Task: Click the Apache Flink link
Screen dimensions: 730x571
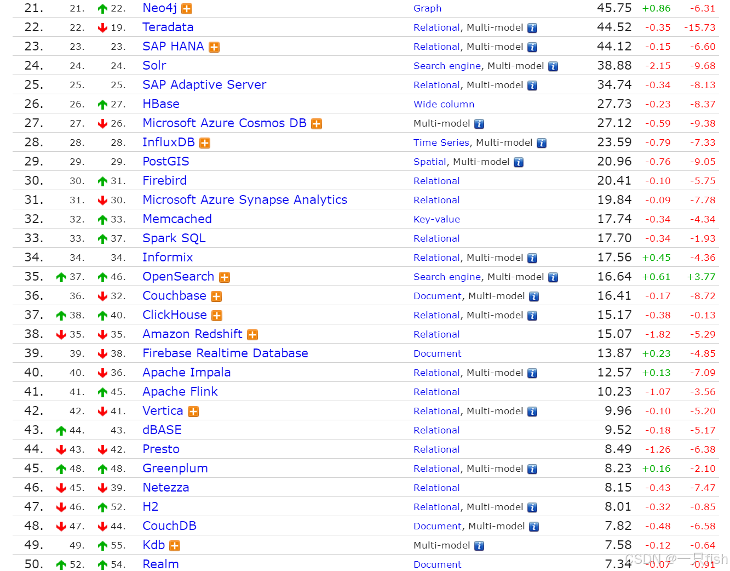Action: pos(180,392)
